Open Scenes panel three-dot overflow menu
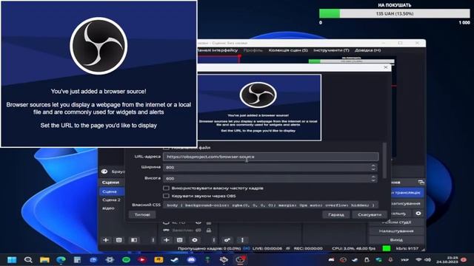The height and width of the screenshot is (266, 474). pos(153,240)
